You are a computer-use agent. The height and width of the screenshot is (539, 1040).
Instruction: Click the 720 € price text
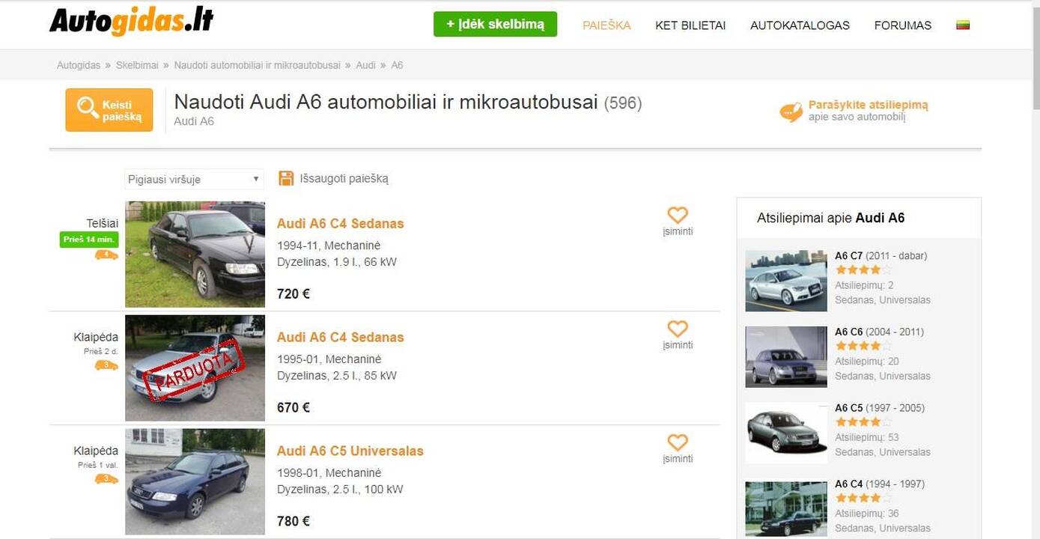[x=294, y=294]
